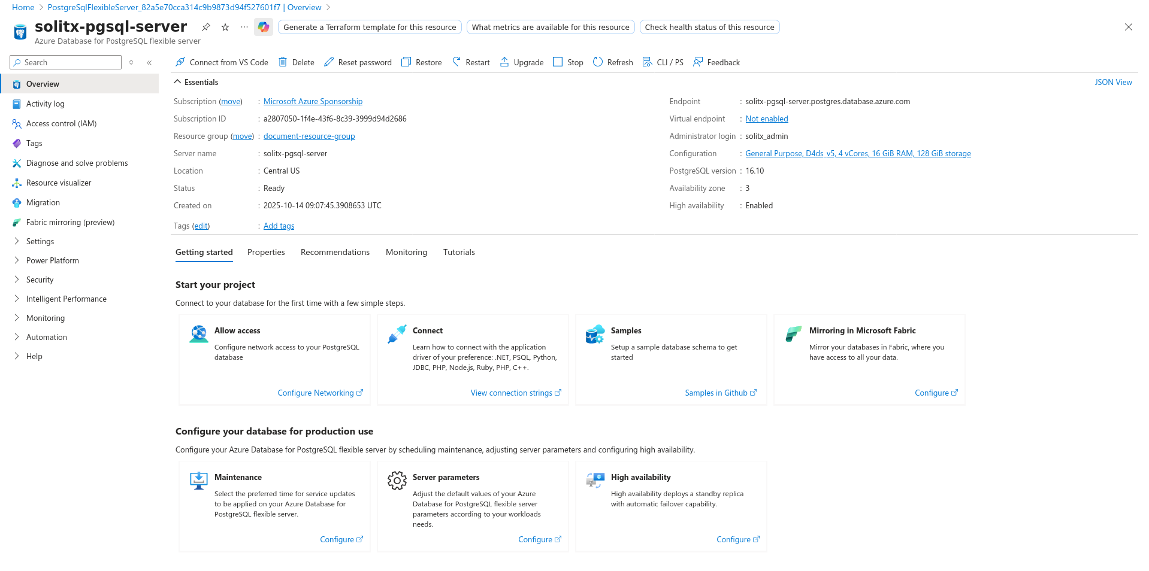Open the JSON View link
The height and width of the screenshot is (571, 1149).
(1113, 82)
